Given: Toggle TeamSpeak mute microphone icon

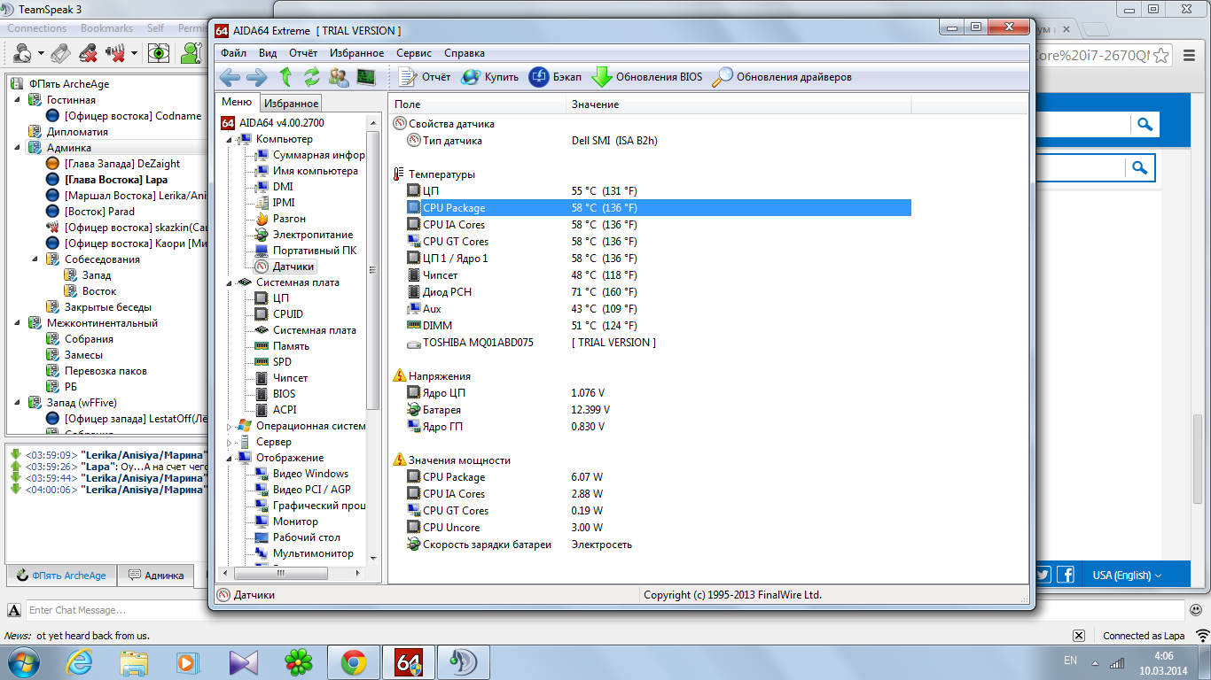Looking at the screenshot, I should [x=88, y=53].
